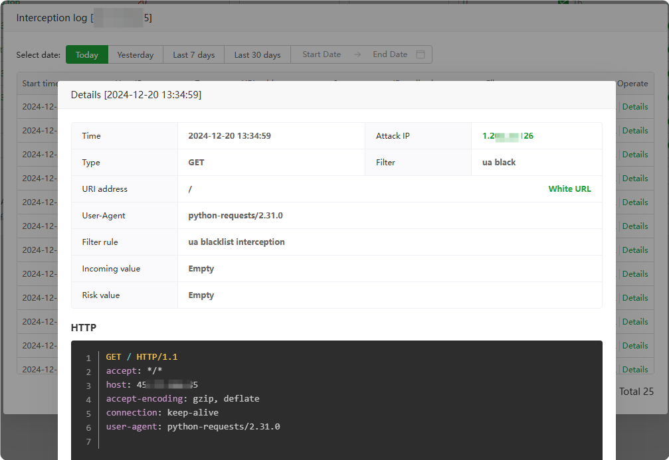
Task: Click the Operate column header
Action: (632, 84)
